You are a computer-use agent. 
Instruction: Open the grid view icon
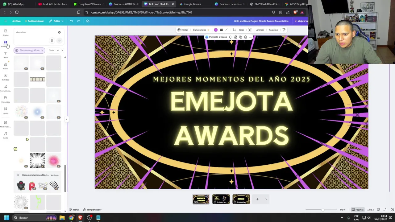coord(379,210)
